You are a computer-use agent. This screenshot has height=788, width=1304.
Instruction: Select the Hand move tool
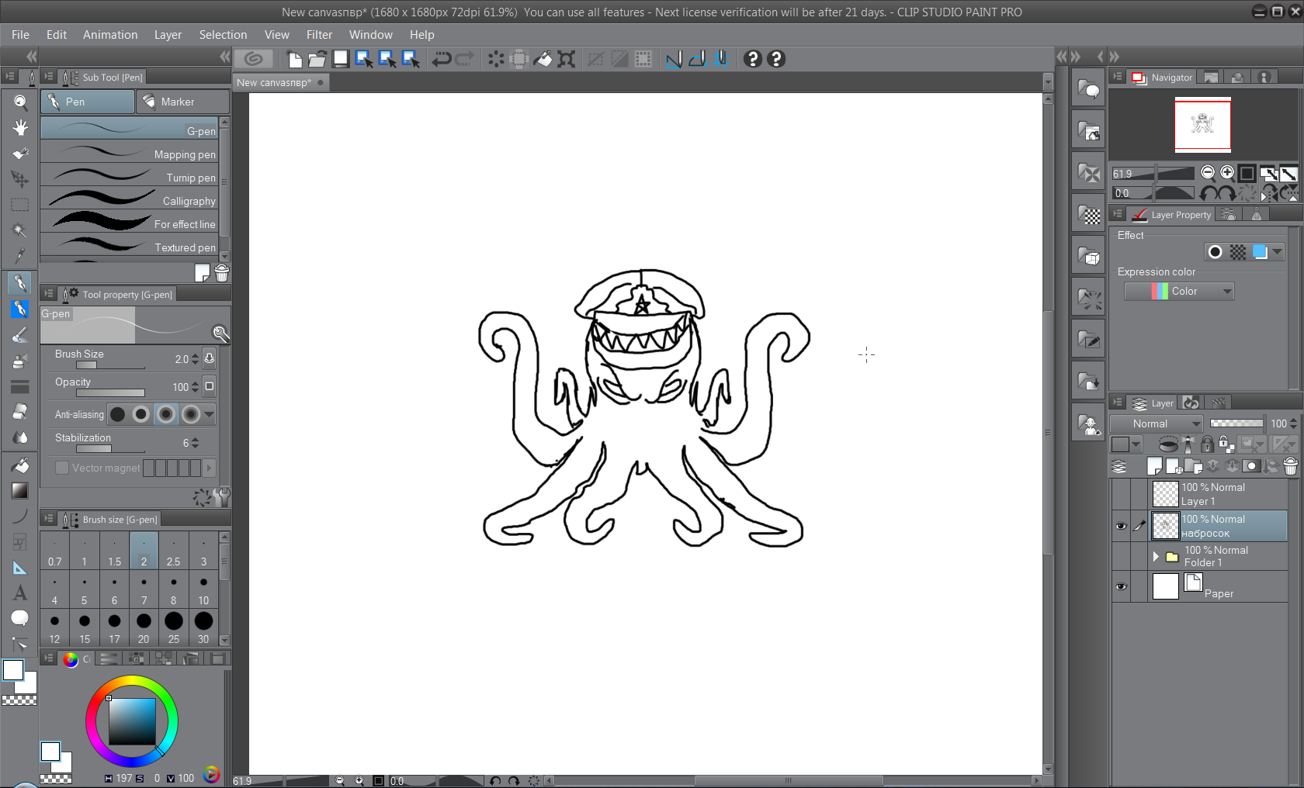(x=20, y=128)
